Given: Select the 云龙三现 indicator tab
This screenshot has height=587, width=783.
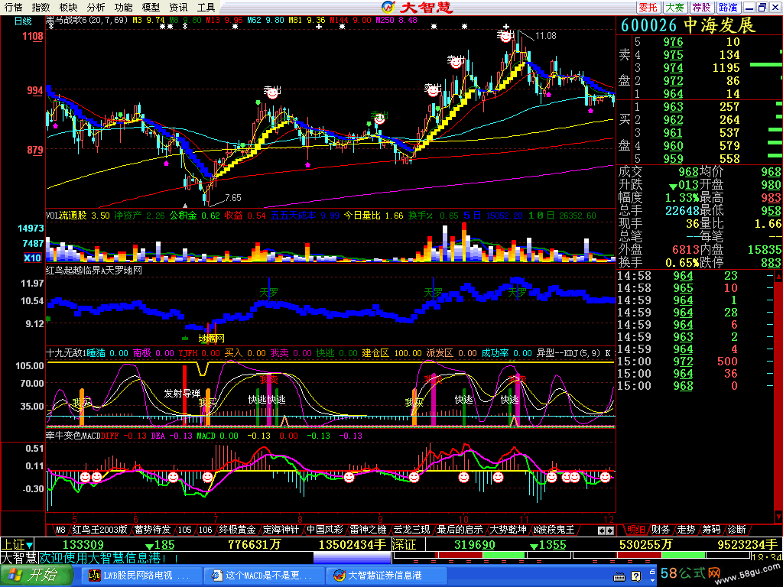Looking at the screenshot, I should 411,530.
